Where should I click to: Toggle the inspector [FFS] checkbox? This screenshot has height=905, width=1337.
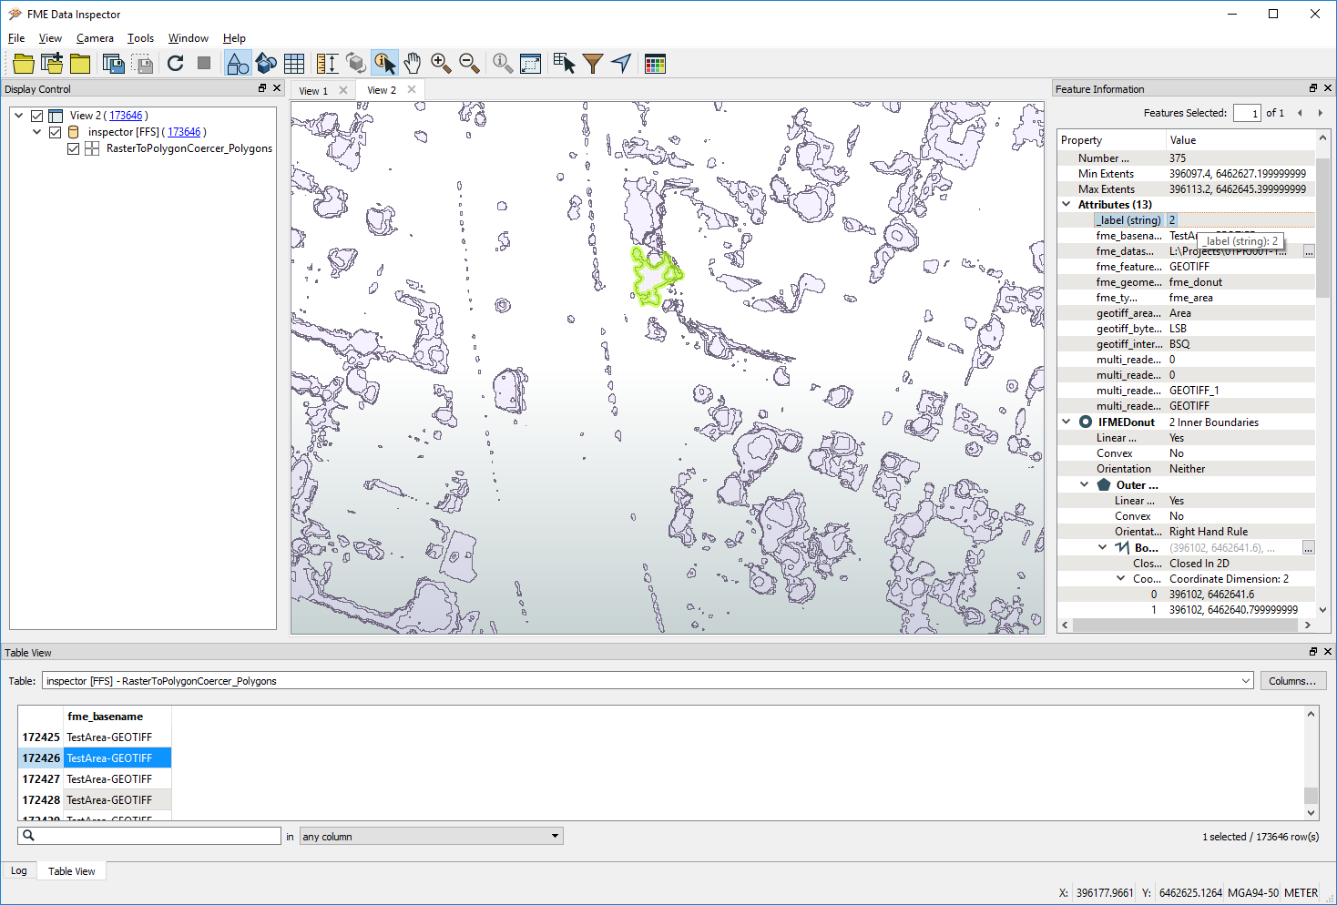pyautogui.click(x=55, y=132)
